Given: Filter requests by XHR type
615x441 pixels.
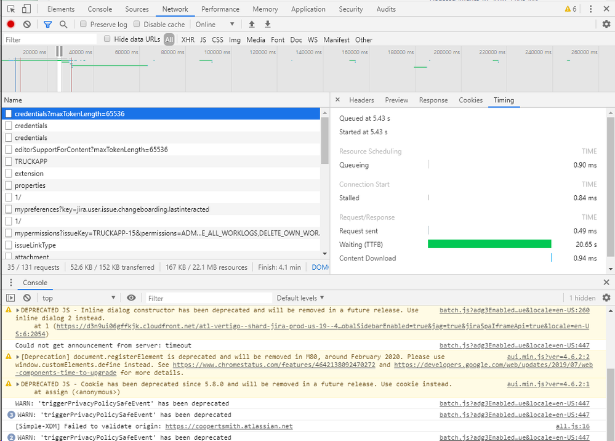Looking at the screenshot, I should [188, 39].
